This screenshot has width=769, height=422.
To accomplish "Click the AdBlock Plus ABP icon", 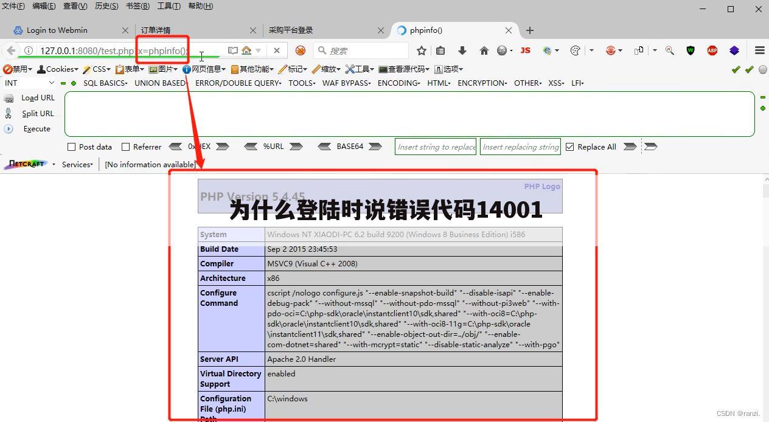I will coord(712,50).
